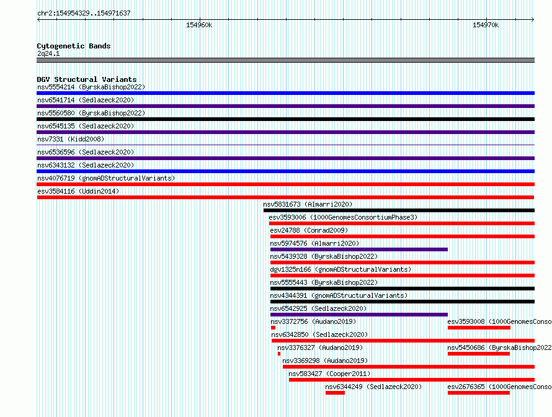This screenshot has width=552, height=417.
Task: Open variant nsv5554214 (ByrskaBishop2022) label
Action: tap(91, 87)
